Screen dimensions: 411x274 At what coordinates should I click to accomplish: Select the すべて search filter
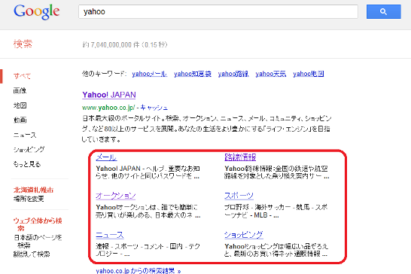(23, 76)
